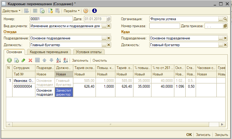232x139 pixels.
Task: Click the pencil edit row icon
Action: tap(23, 60)
